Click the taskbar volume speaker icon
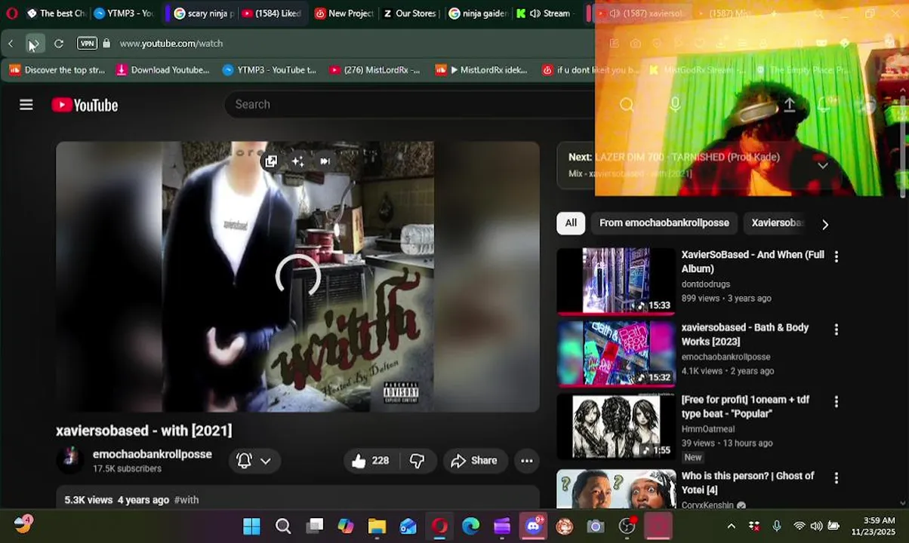This screenshot has width=909, height=543. point(816,526)
